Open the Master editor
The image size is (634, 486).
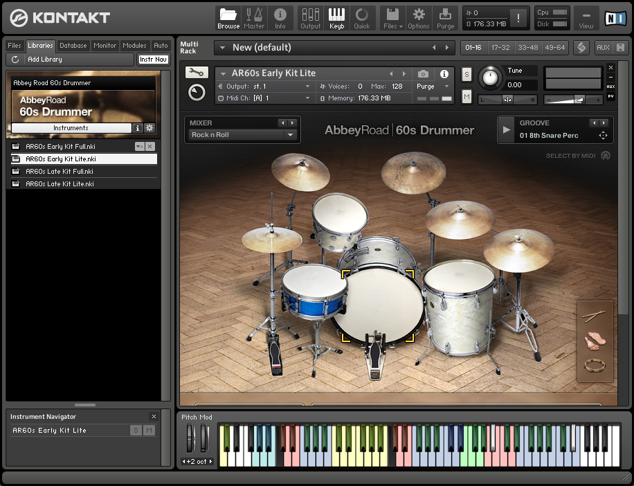[254, 18]
